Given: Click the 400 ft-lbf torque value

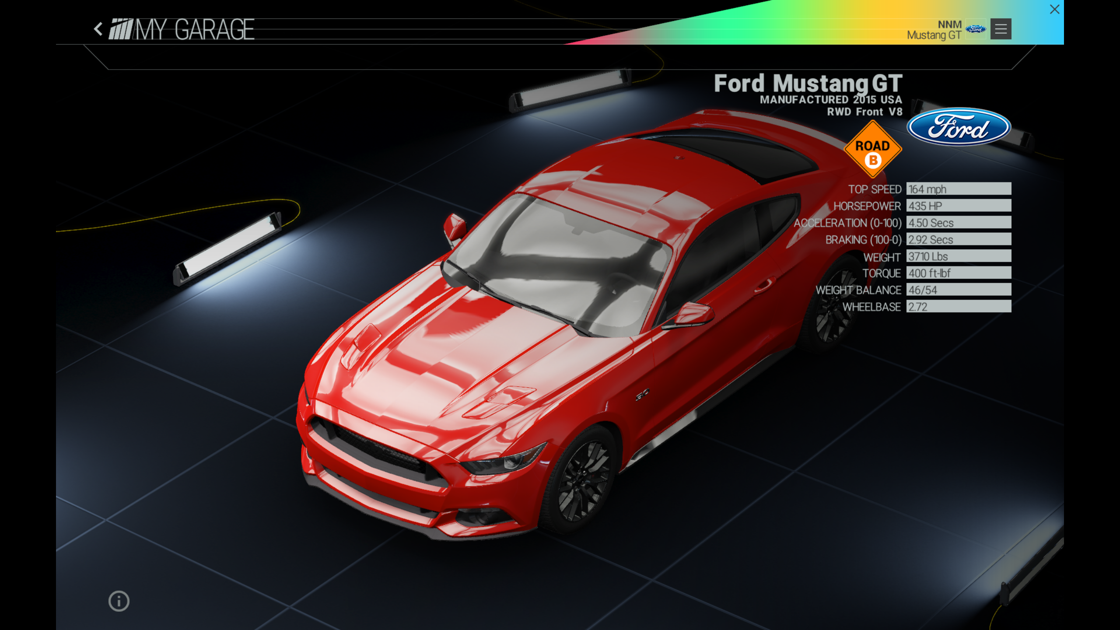Looking at the screenshot, I should coord(959,273).
